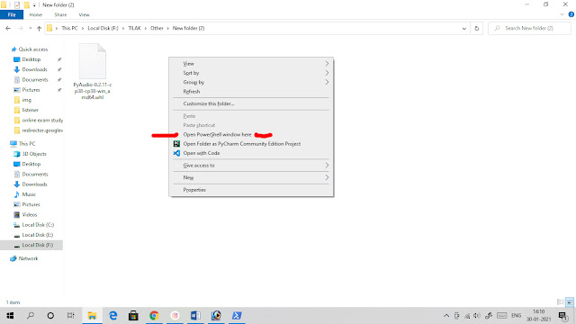576x324 pixels.
Task: Select This PC in navigation pane
Action: coord(27,144)
